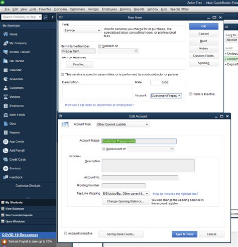Check the Subitem of checkbox
Image resolution: width=238 pixels, height=247 pixels.
[x=99, y=46]
